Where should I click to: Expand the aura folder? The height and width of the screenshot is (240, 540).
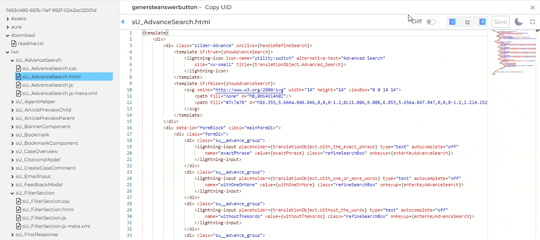tap(8, 27)
